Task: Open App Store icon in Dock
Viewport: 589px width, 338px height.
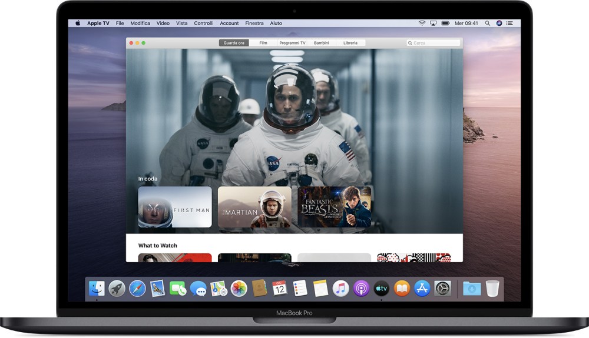Action: 422,289
